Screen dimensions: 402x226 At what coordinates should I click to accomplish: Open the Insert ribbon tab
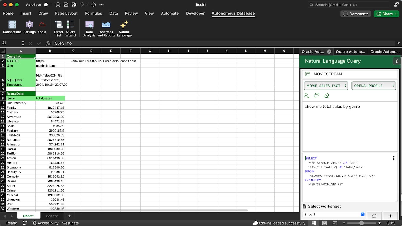(26, 13)
